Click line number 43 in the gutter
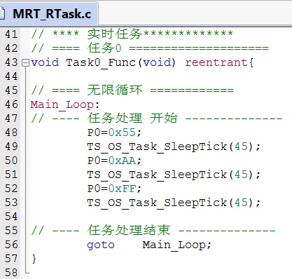Image resolution: width=292 pixels, height=279 pixels. tap(11, 62)
